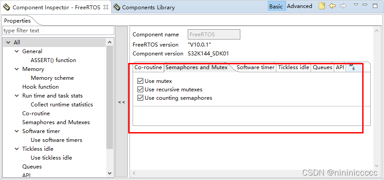
Task: Click the Component name field
Action: coord(214,35)
